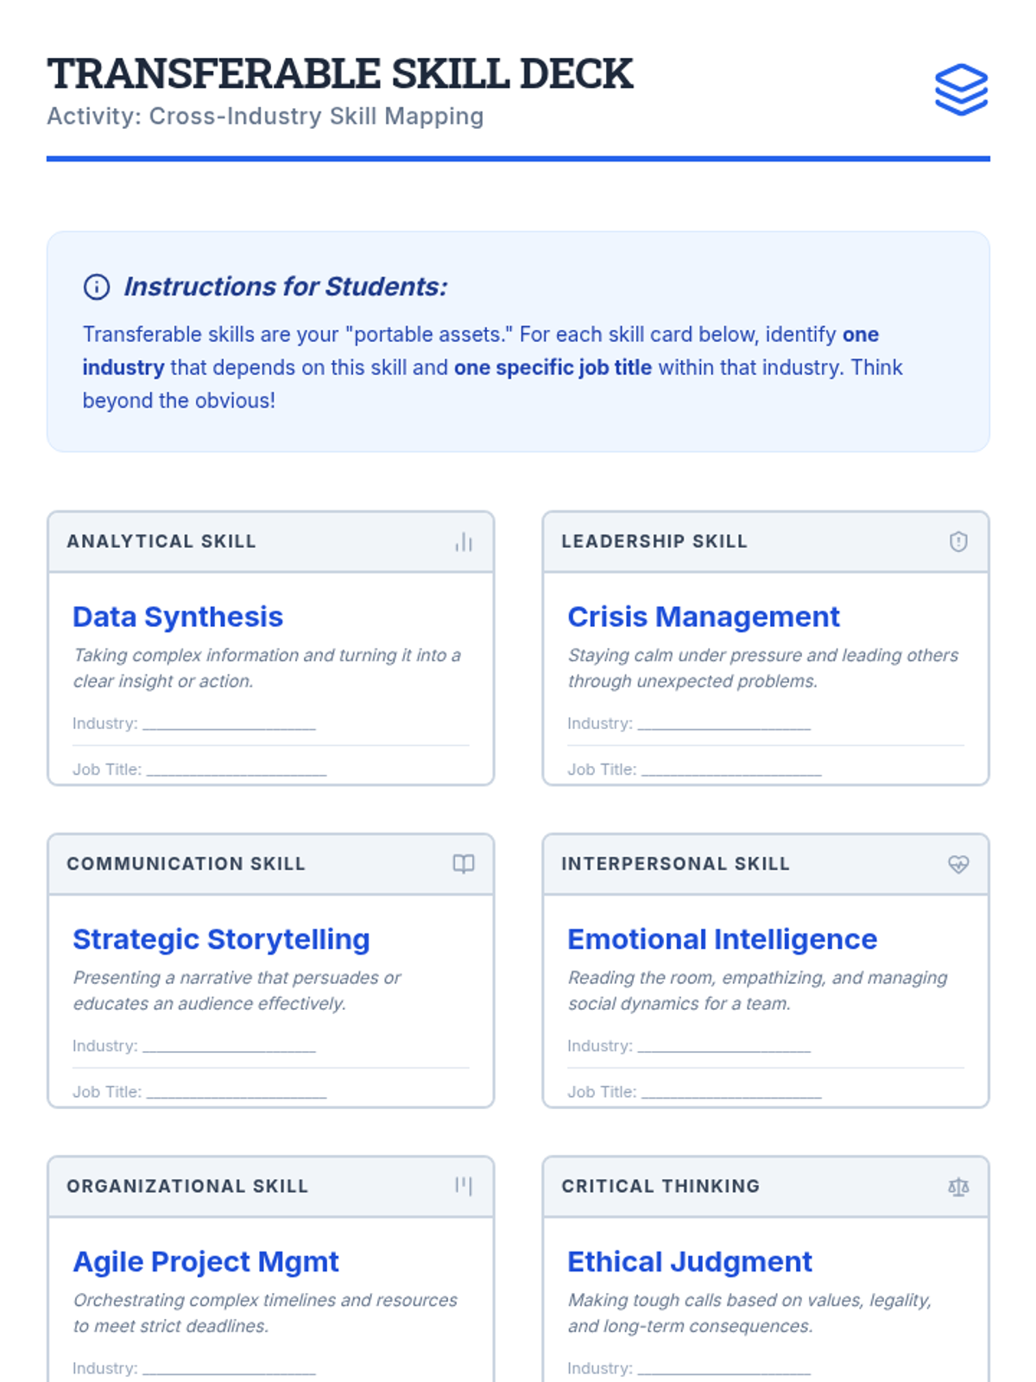1036x1382 pixels.
Task: Click the heart pulse icon on Interpersonal Skill
Action: 958,864
